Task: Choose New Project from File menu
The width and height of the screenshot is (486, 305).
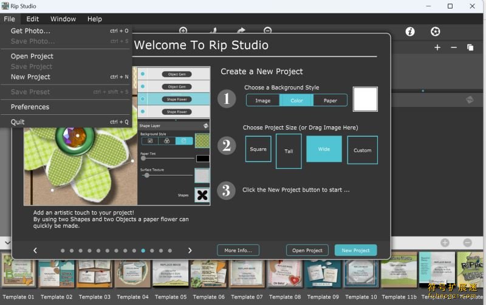Action: pos(66,77)
